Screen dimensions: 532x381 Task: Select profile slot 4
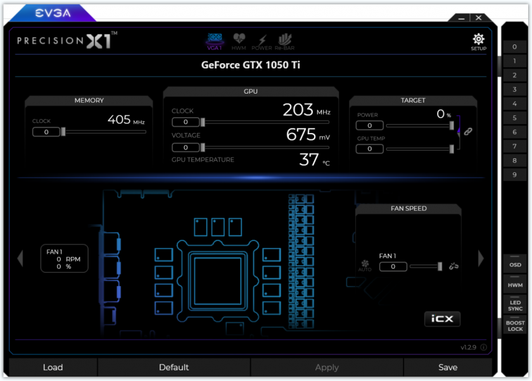pyautogui.click(x=515, y=104)
